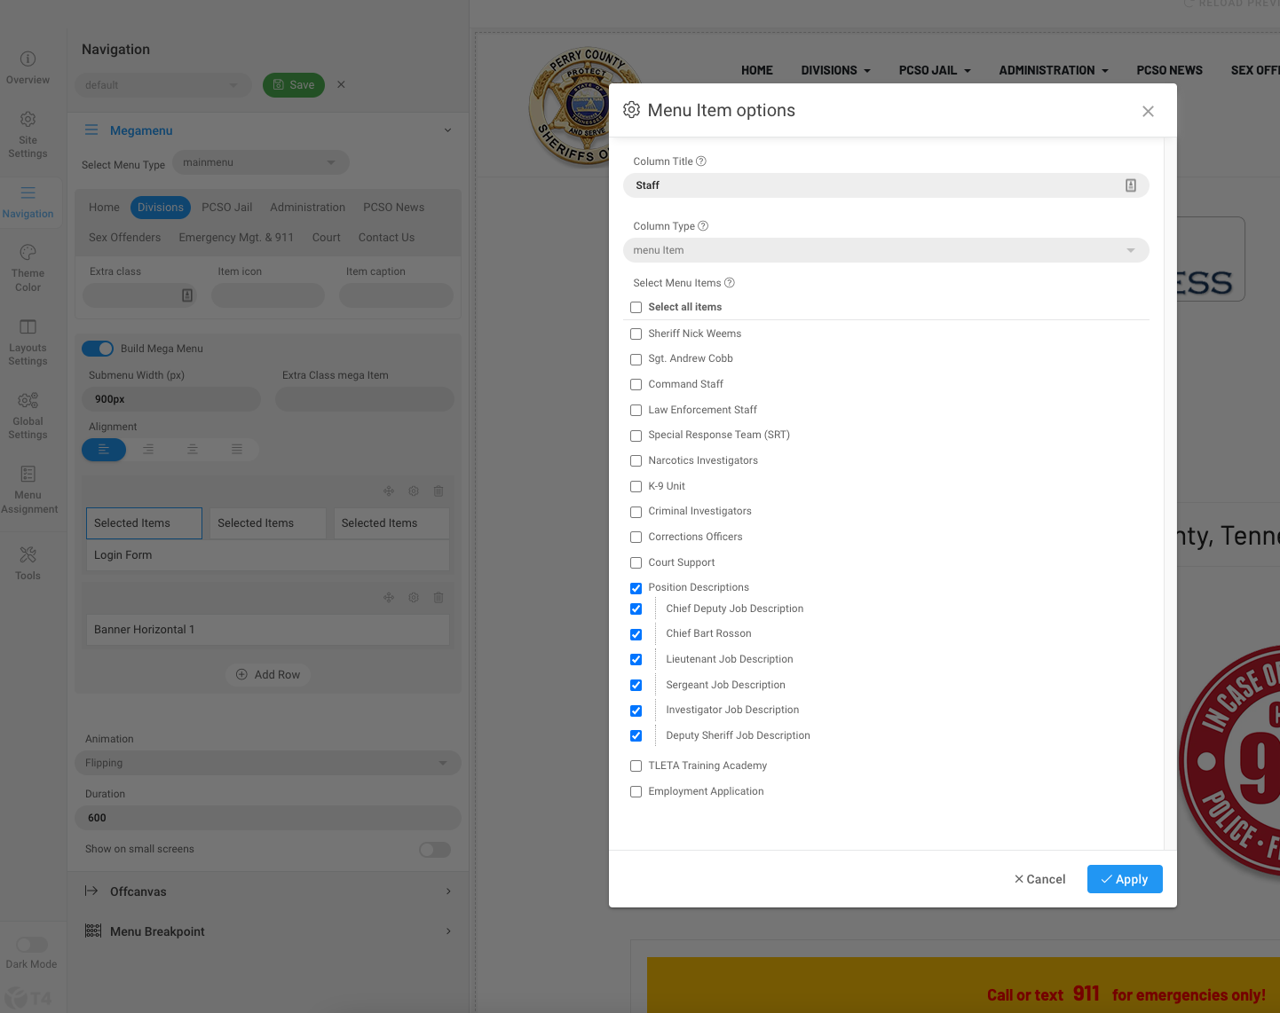This screenshot has height=1013, width=1280.
Task: Open the Animation Flipping dropdown
Action: (268, 763)
